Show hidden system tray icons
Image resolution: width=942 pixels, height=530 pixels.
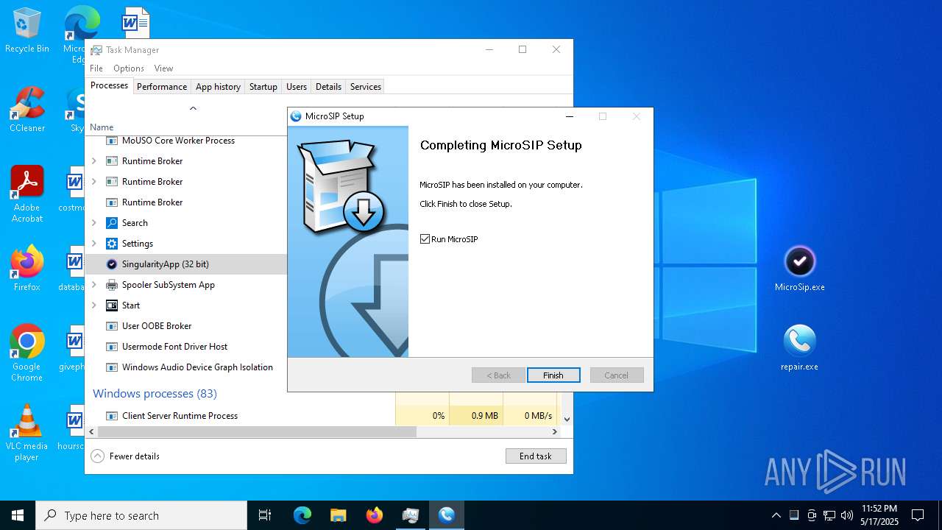click(776, 515)
